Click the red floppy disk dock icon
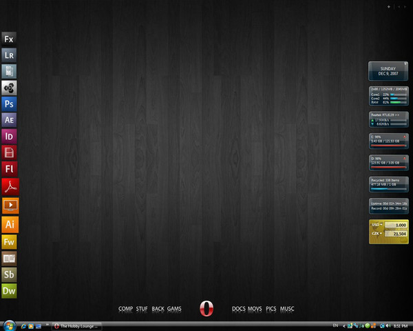This screenshot has height=331, width=413. coord(9,152)
